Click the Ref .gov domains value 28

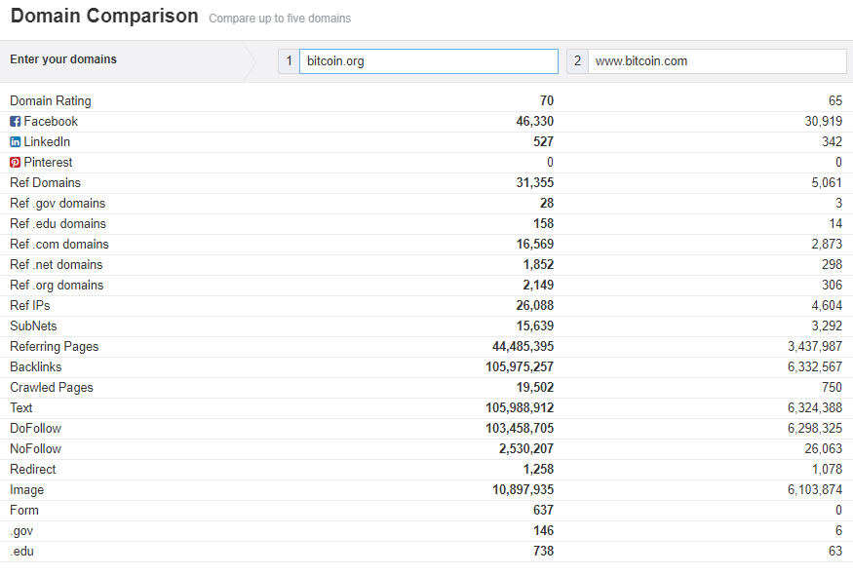coord(547,204)
